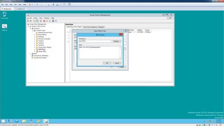Click the Back arrow in Group Policy Management toolbar
This screenshot has height=126, width=224.
tap(28, 21)
